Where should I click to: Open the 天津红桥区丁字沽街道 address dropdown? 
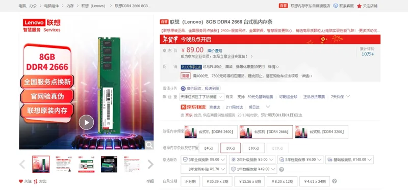[201, 97]
